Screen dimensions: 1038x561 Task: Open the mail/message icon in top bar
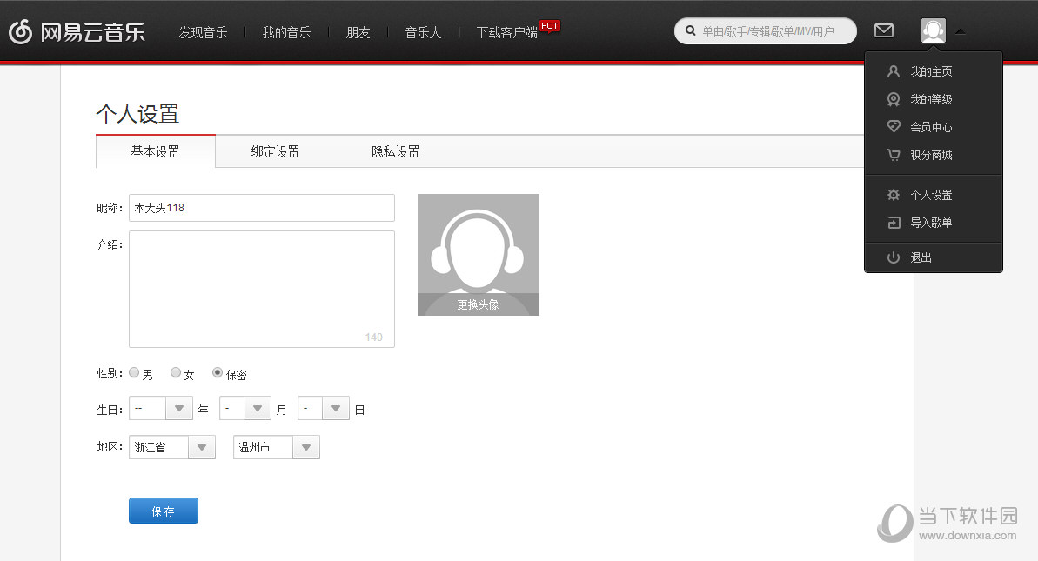tap(883, 30)
